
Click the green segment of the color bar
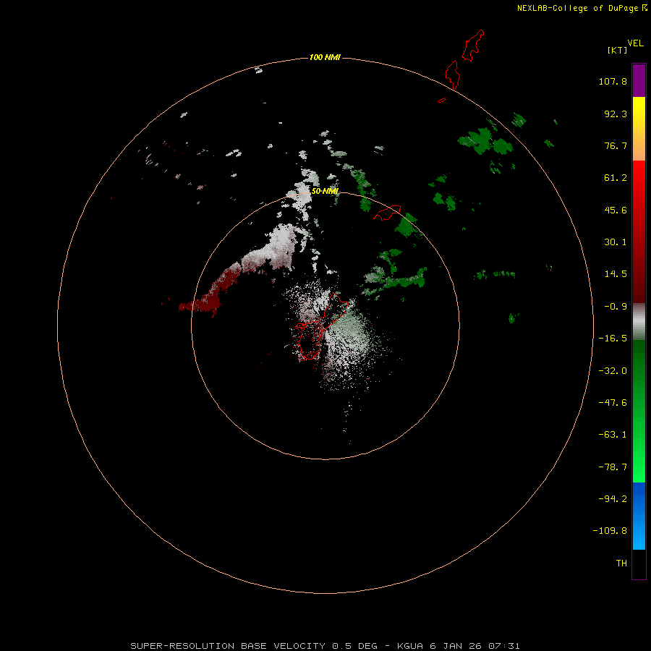coord(639,411)
